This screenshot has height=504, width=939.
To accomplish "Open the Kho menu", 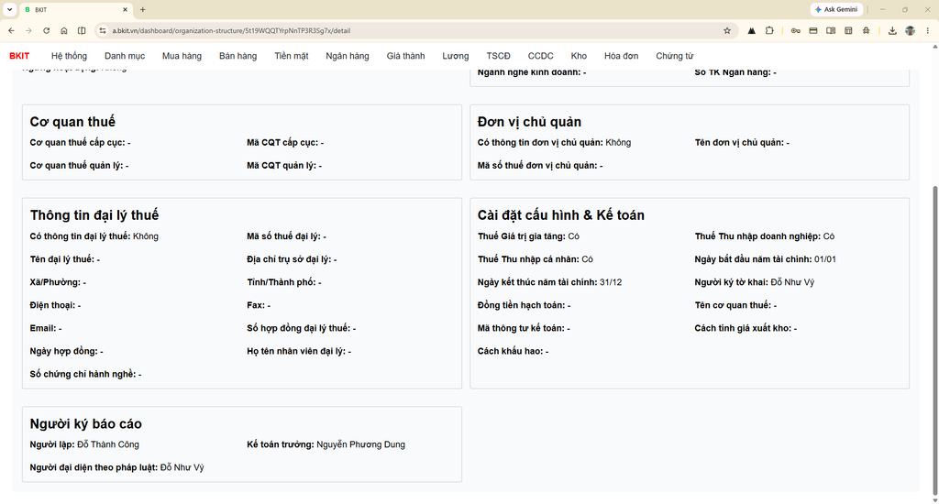I will click(x=579, y=56).
